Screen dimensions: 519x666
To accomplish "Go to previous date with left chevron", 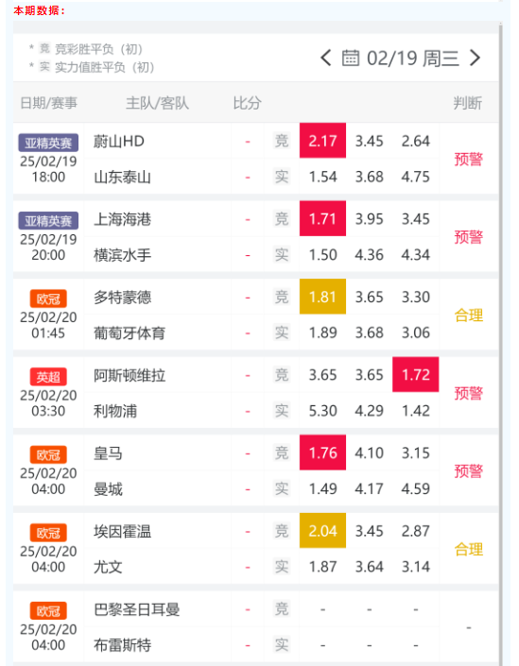I will [325, 58].
